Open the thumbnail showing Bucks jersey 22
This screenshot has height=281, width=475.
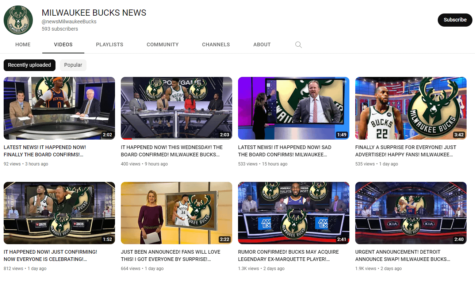point(411,108)
